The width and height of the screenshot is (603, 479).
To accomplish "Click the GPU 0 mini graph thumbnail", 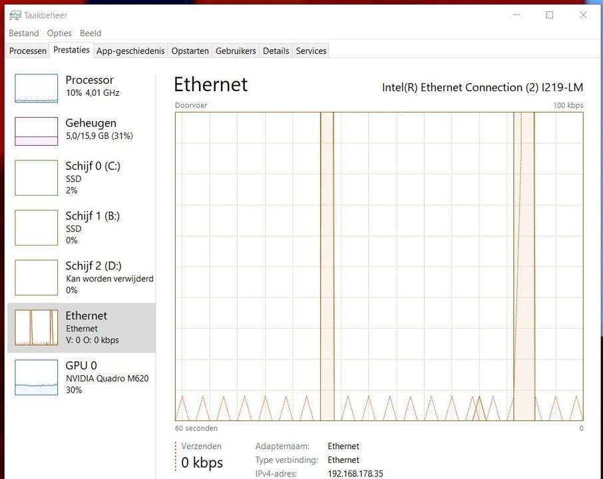I will pos(37,377).
